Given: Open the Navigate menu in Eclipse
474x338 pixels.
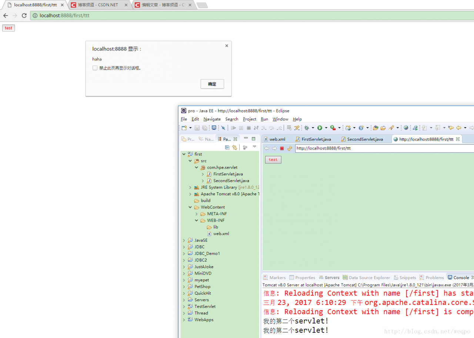Looking at the screenshot, I should (212, 119).
